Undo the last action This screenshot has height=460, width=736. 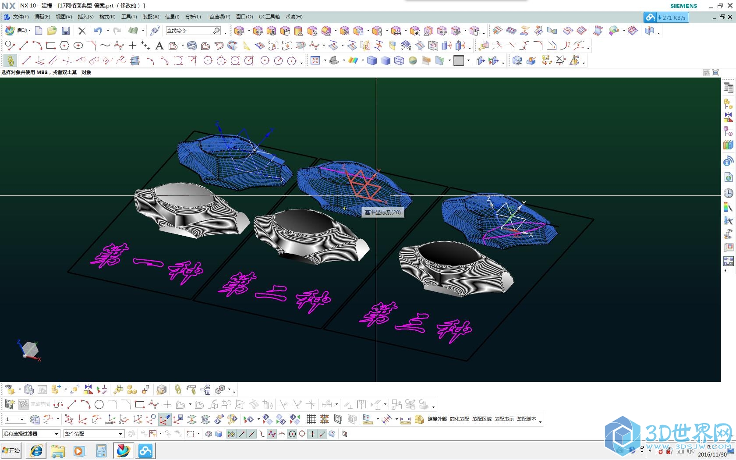click(x=98, y=31)
